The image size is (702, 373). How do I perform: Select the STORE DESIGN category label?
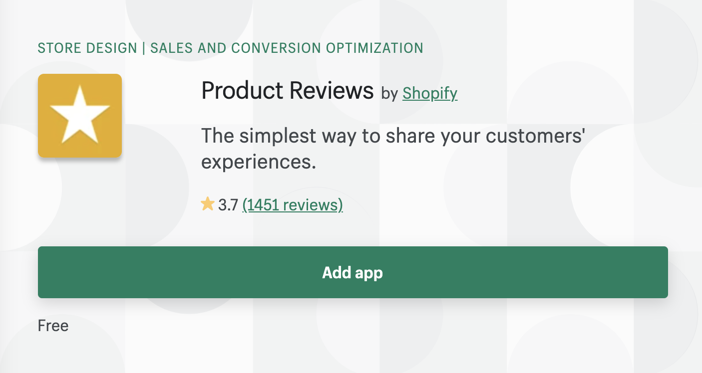[87, 48]
